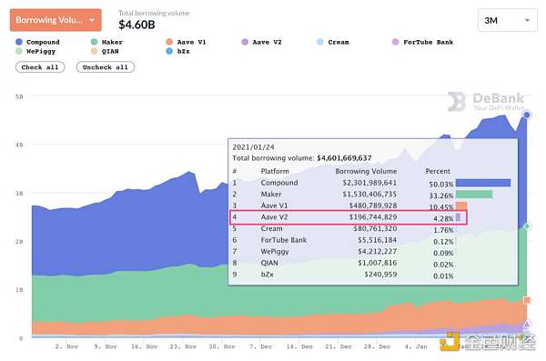This screenshot has height=361, width=546.
Task: Click the $4,601,669,637 total in tooltip
Action: [x=344, y=158]
